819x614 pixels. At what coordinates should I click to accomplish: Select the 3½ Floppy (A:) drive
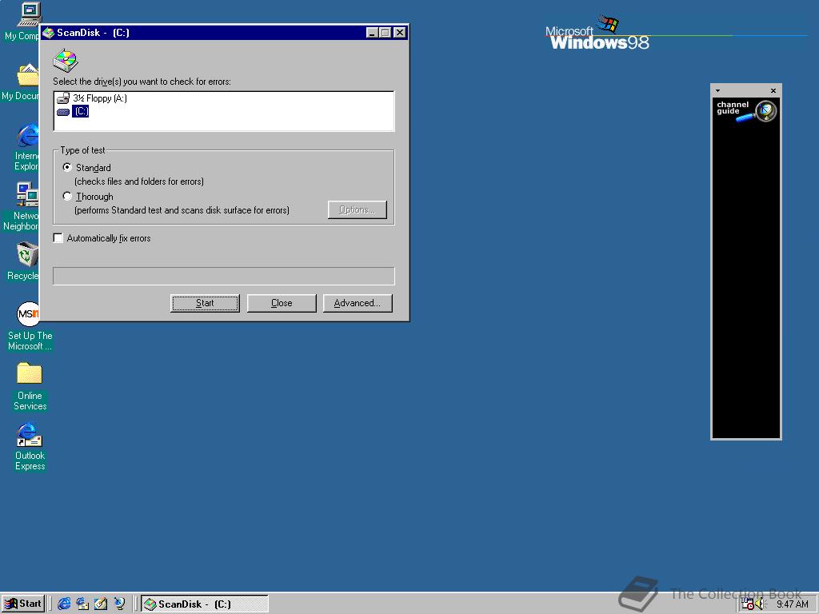92,98
